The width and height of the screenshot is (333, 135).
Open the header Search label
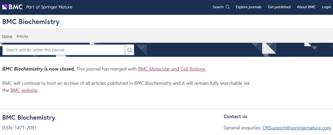(218, 7)
